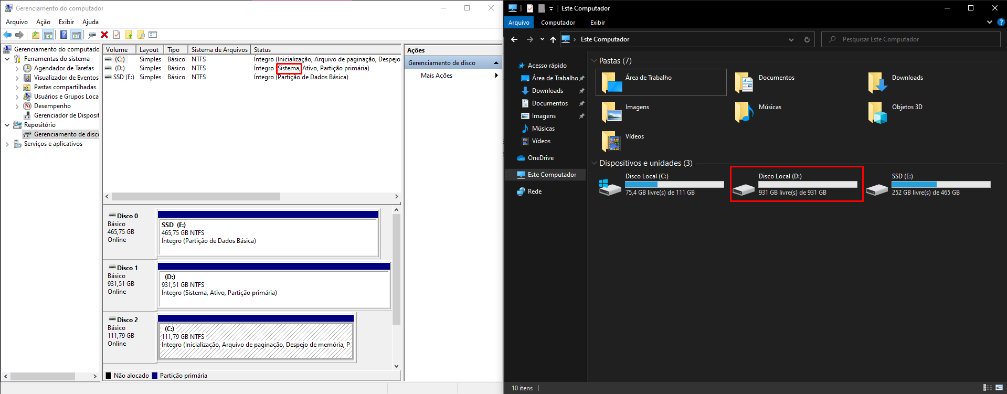Open Help with the blue question mark icon

pyautogui.click(x=63, y=35)
